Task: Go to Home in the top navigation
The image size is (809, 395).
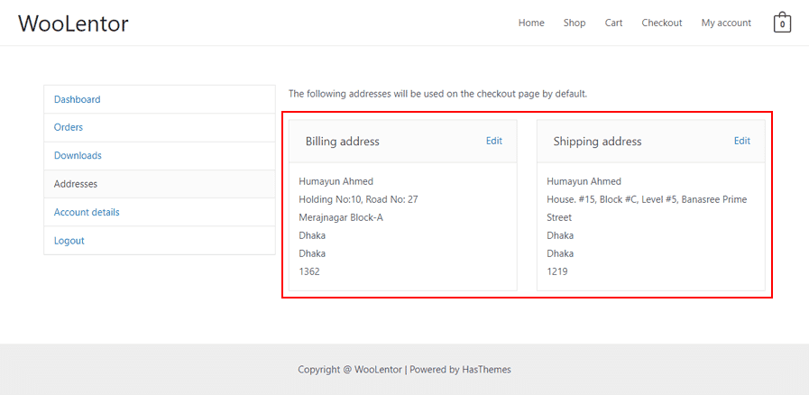Action: click(531, 23)
